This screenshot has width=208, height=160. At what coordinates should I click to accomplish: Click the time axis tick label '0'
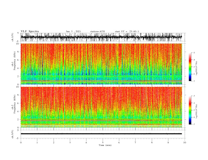[21, 142]
